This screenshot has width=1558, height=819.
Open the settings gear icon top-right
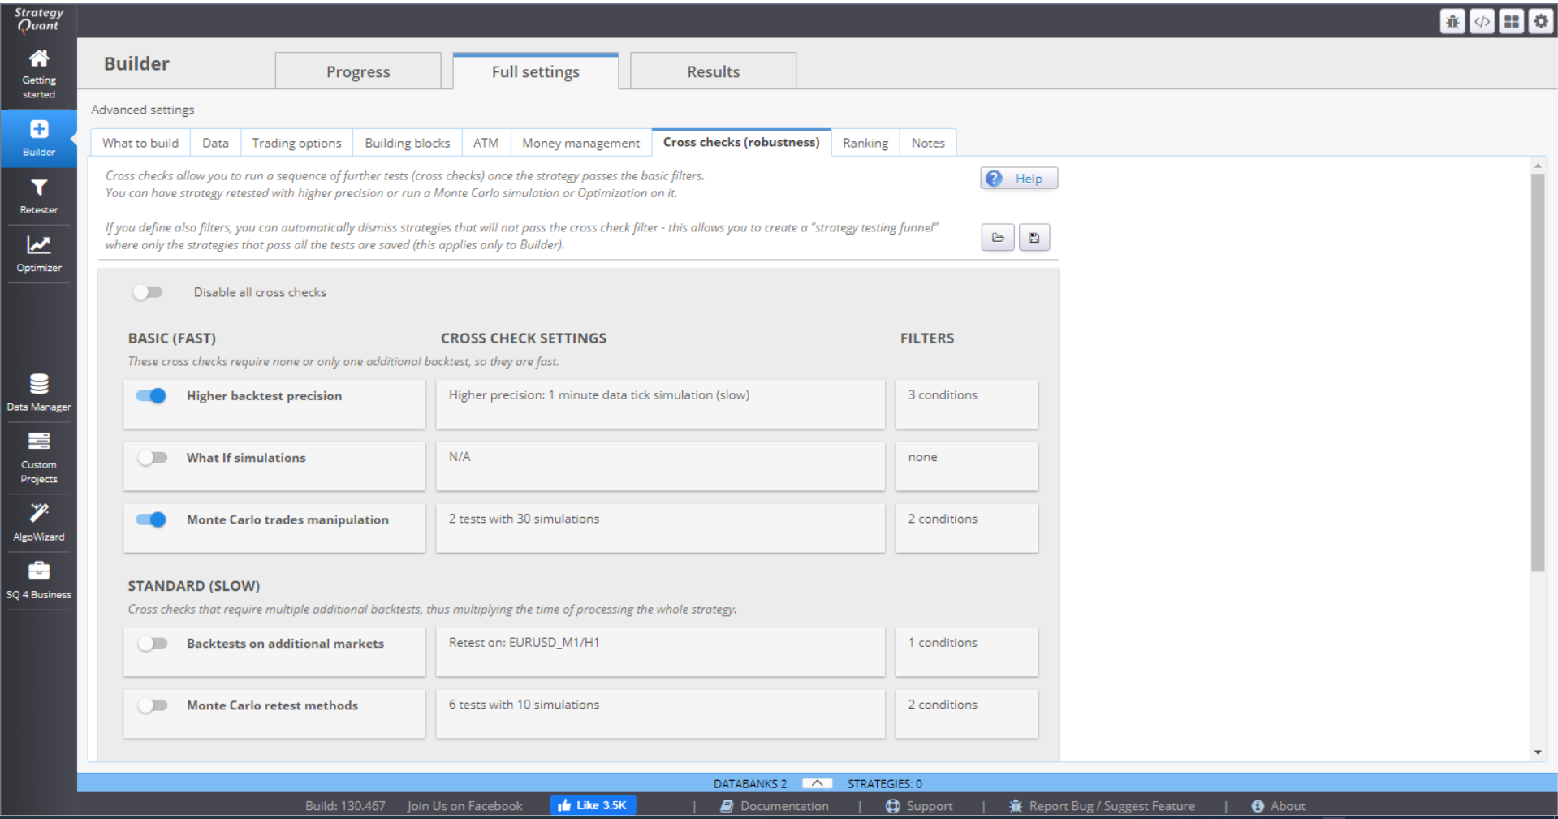(x=1540, y=21)
